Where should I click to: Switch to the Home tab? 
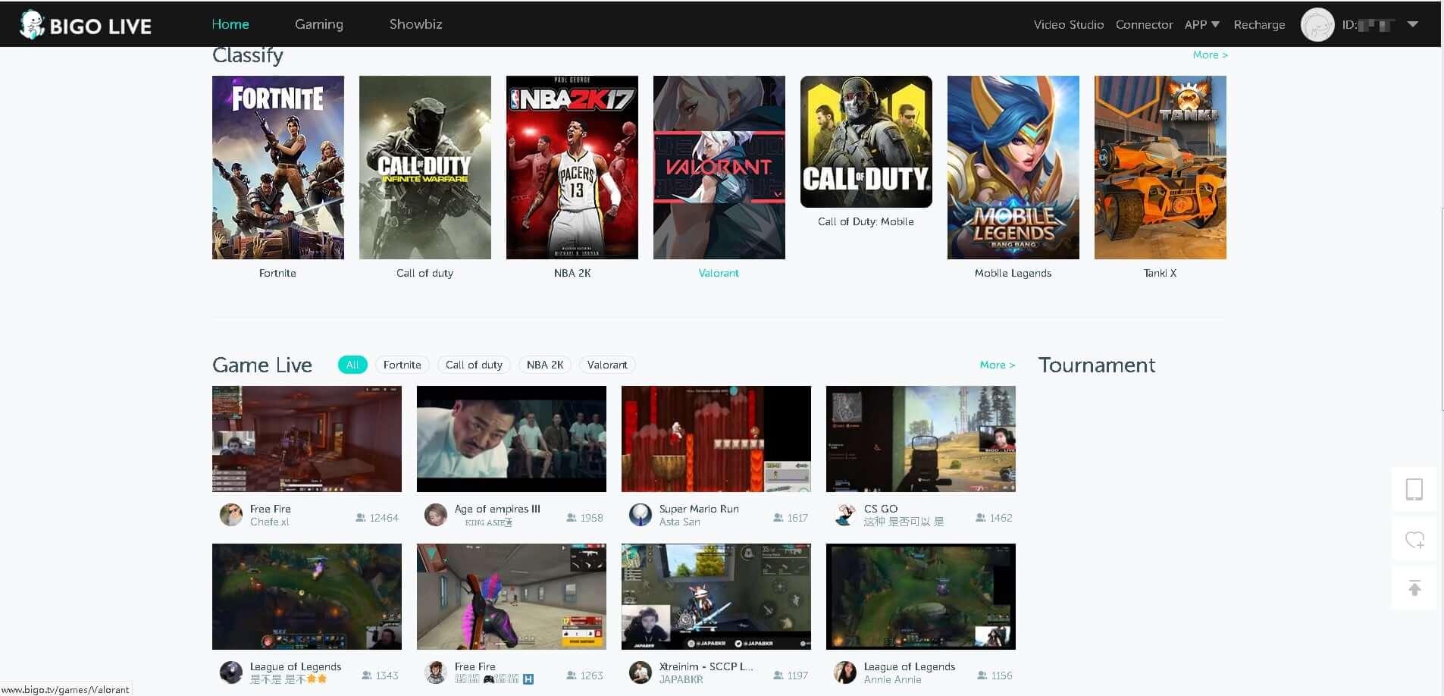coord(230,24)
